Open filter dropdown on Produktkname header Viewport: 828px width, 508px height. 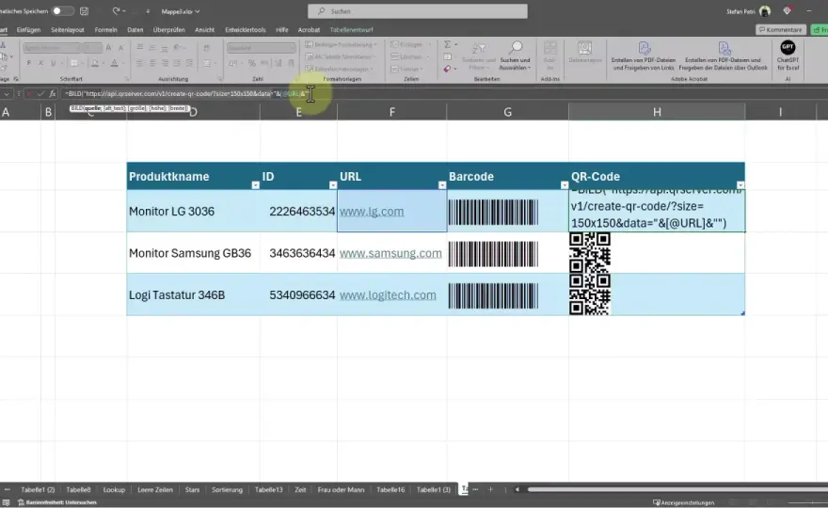point(256,184)
